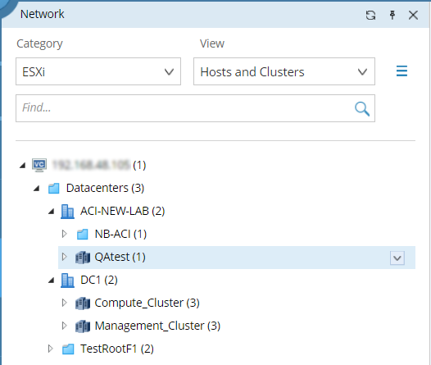Click the ACI-NEW-LAB datacenter icon

tap(67, 212)
